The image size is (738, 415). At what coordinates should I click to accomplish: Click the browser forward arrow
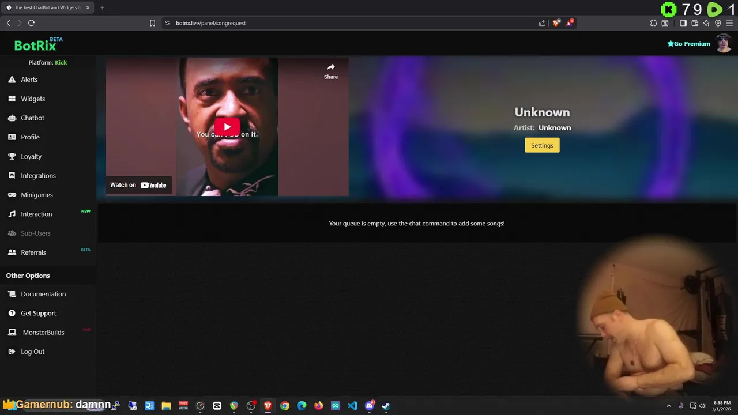20,23
